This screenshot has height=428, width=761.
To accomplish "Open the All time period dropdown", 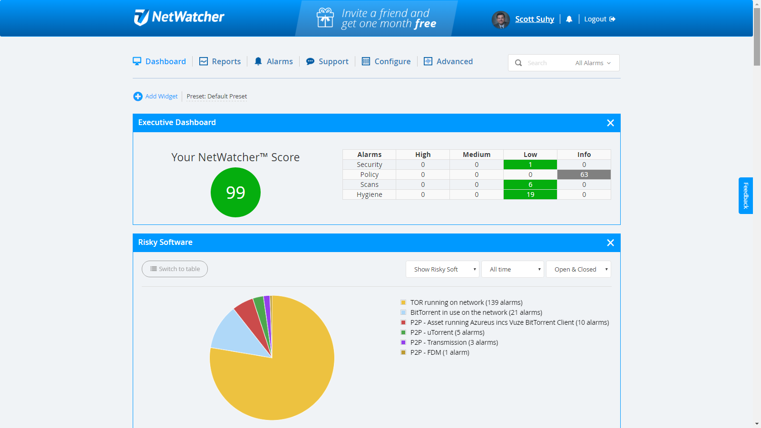I will pyautogui.click(x=512, y=269).
